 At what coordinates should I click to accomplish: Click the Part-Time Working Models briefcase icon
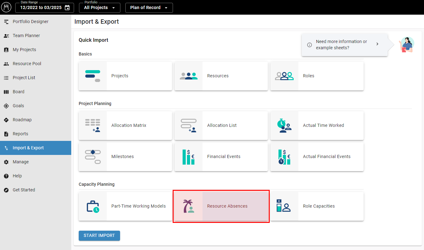pos(93,206)
